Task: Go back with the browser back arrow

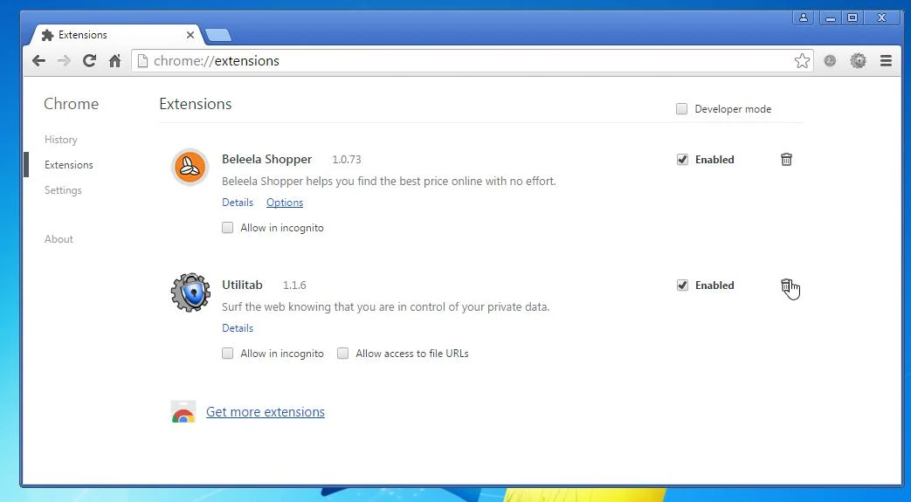Action: (x=39, y=60)
